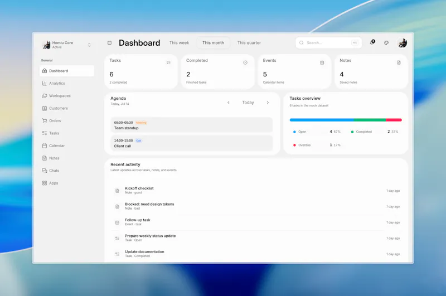Switch to the This month tab
The width and height of the screenshot is (446, 296).
click(x=214, y=43)
